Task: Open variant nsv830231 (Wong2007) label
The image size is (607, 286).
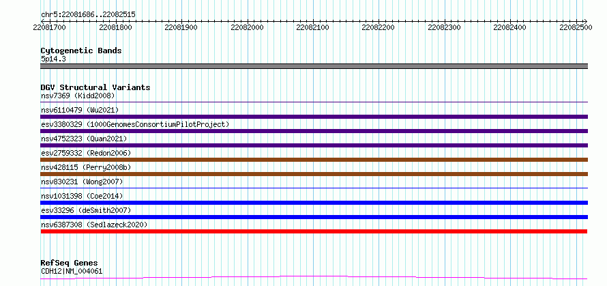Action: point(82,182)
